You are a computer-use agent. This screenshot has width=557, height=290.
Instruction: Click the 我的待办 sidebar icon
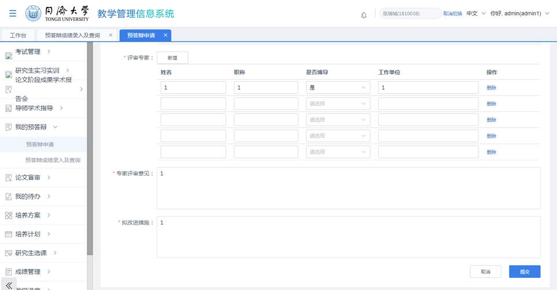pyautogui.click(x=9, y=197)
